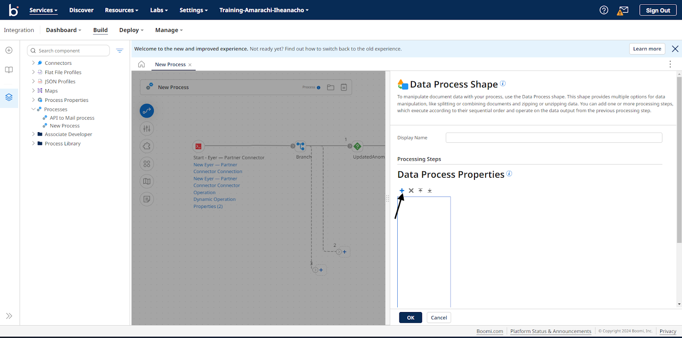Select the Logic shapes puzzle icon

147,146
